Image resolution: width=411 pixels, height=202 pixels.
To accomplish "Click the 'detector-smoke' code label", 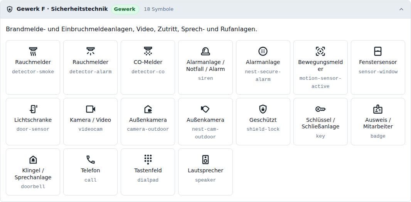I will point(33,72).
